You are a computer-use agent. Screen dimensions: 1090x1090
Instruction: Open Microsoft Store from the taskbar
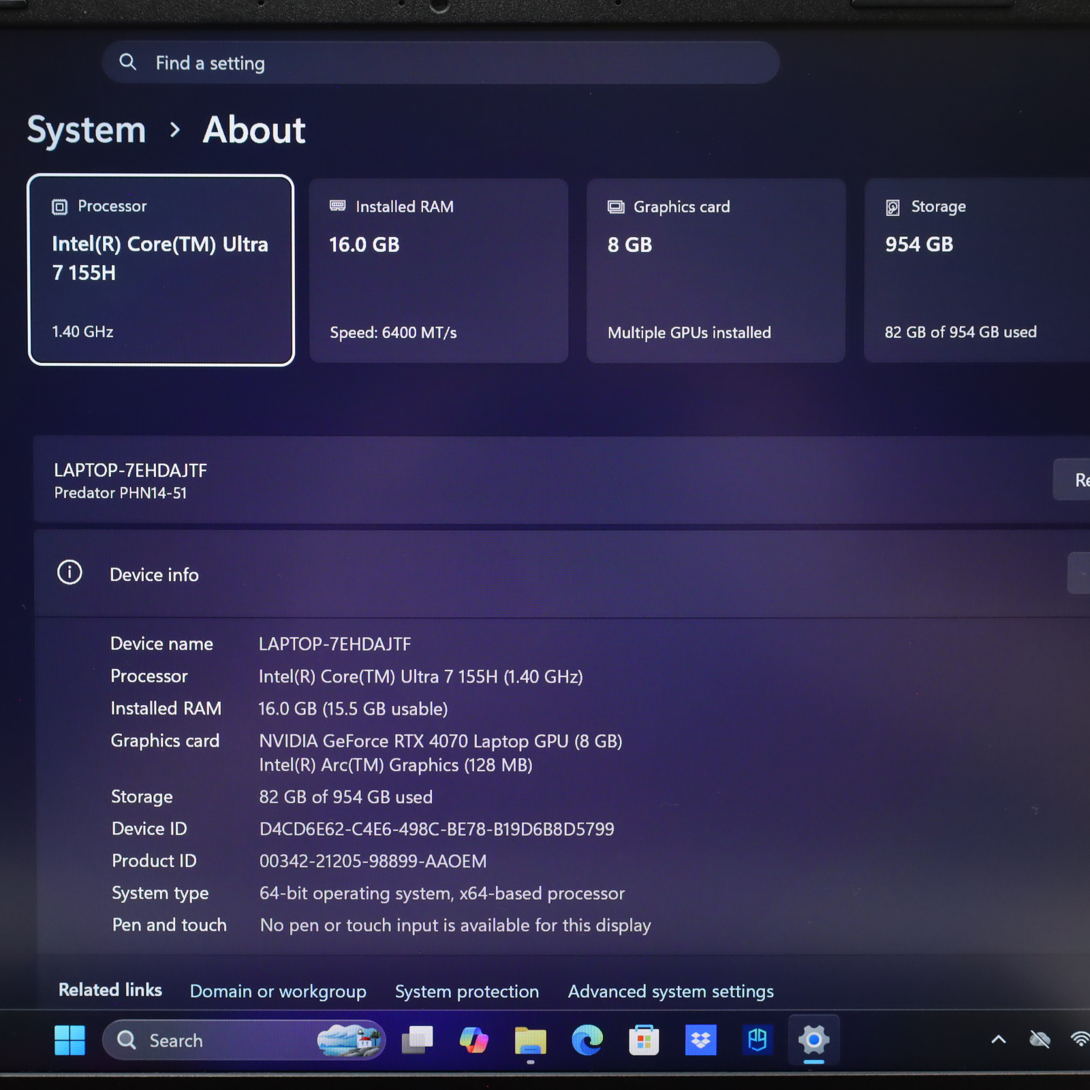tap(644, 1040)
